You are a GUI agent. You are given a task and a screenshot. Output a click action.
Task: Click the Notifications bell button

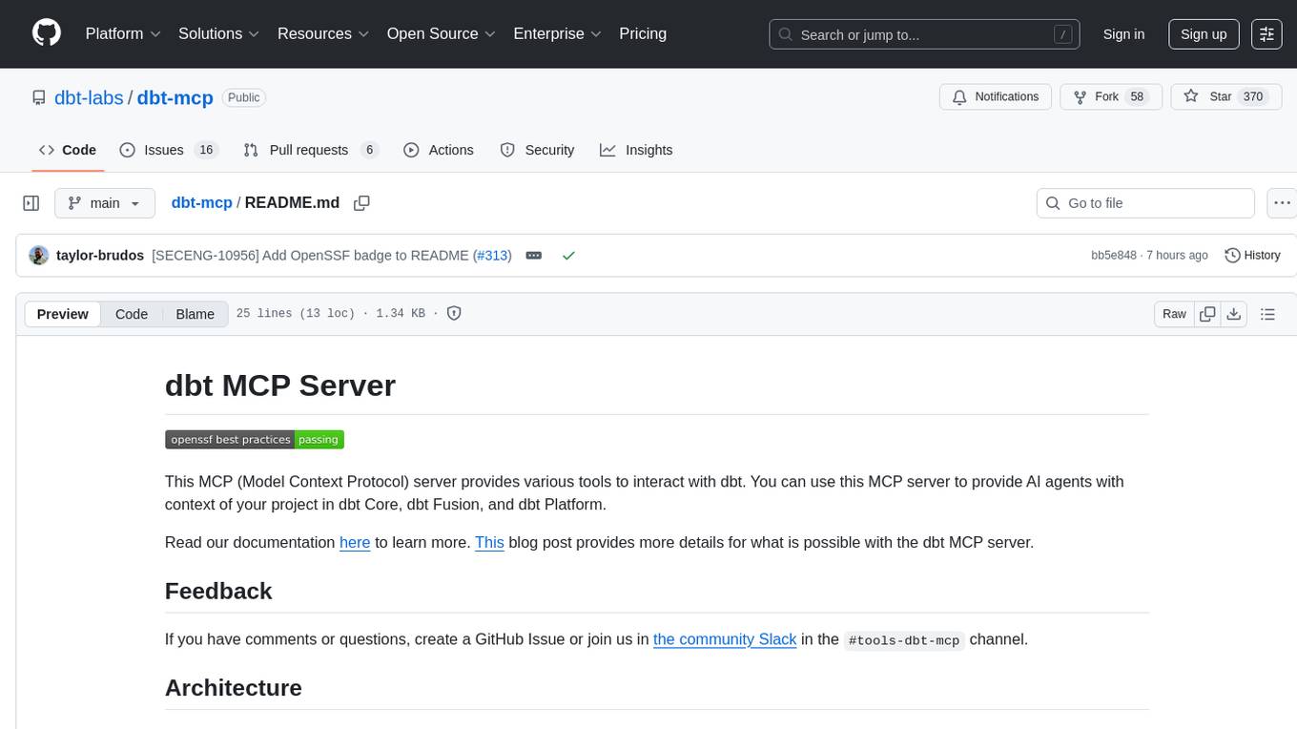pyautogui.click(x=996, y=96)
